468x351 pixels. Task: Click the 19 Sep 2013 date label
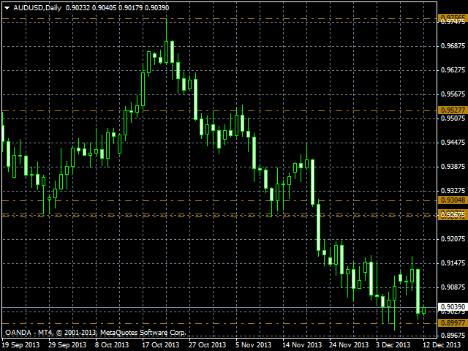pyautogui.click(x=20, y=344)
